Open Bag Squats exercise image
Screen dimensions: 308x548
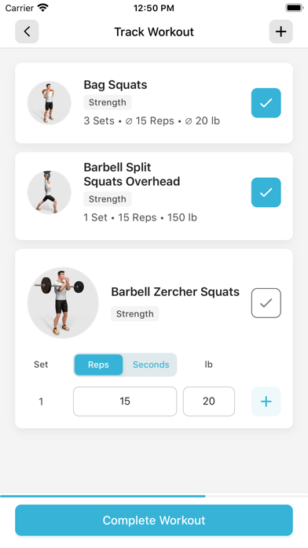(x=49, y=102)
